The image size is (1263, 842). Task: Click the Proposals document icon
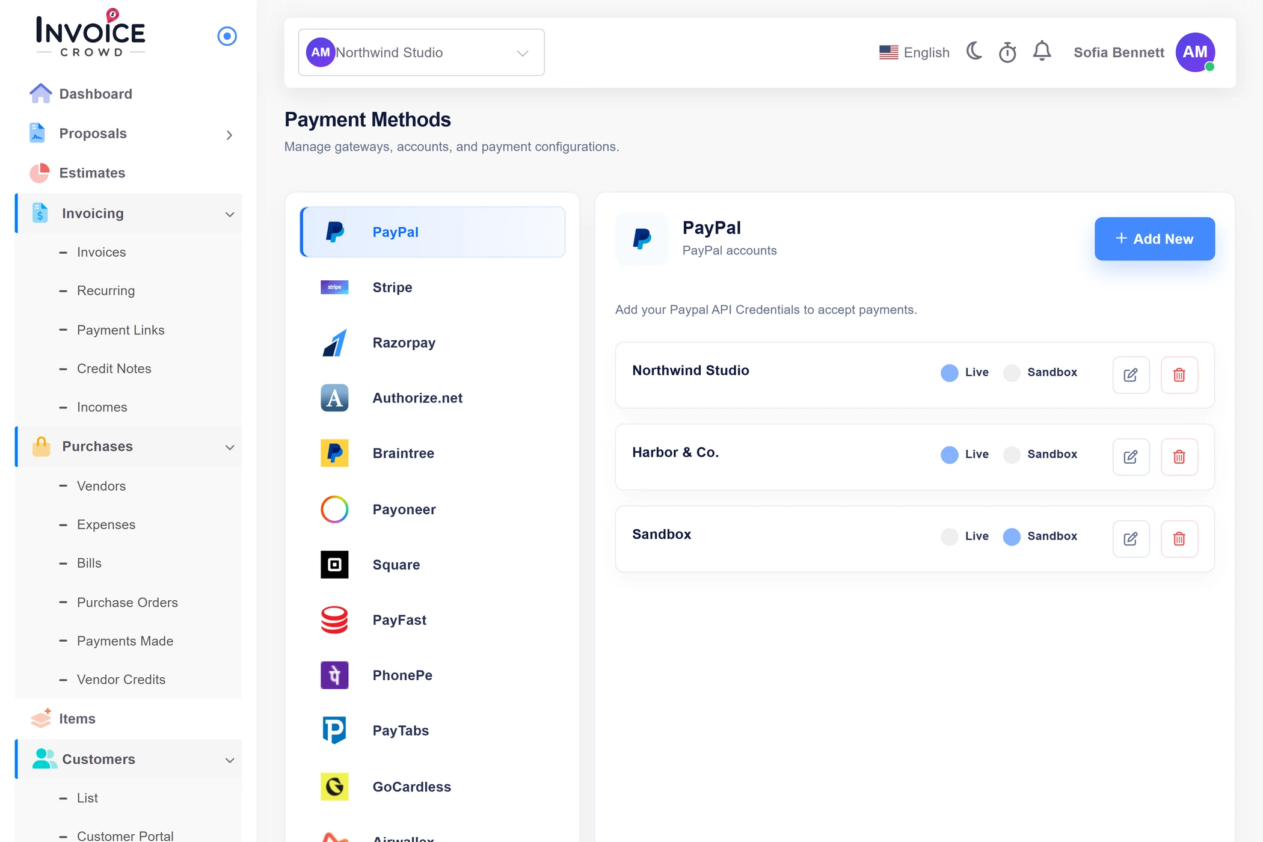pyautogui.click(x=37, y=133)
